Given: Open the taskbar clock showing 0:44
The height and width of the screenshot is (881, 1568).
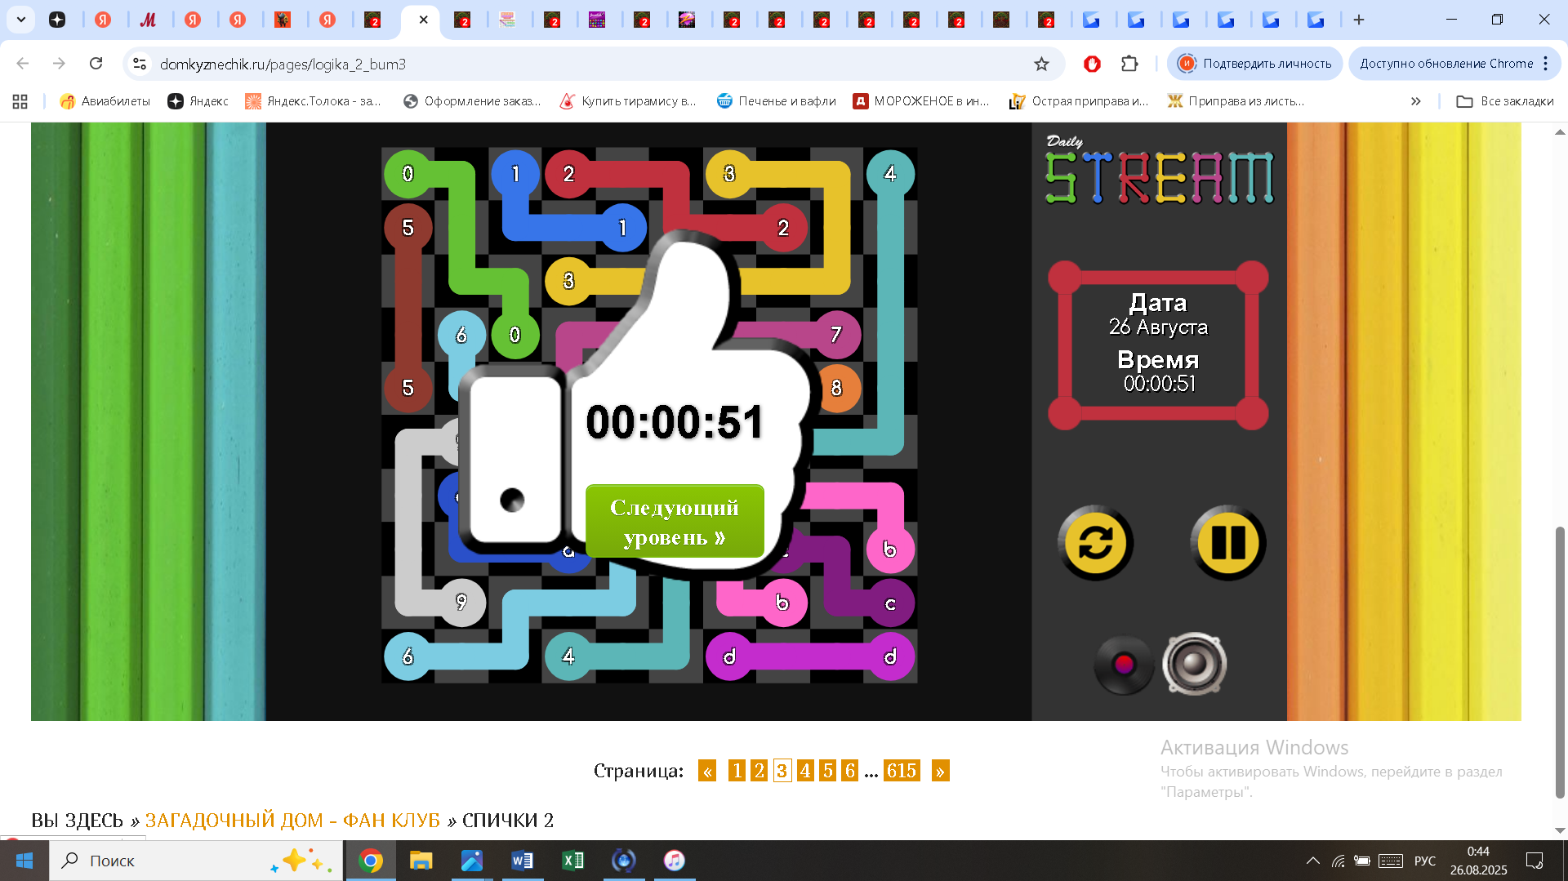Looking at the screenshot, I should point(1478,861).
